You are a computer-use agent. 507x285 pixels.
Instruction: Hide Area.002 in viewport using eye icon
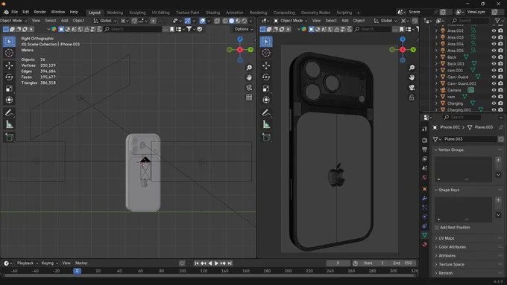494,31
